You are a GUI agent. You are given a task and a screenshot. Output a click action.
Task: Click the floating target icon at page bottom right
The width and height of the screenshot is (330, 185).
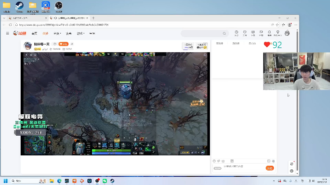292,171
